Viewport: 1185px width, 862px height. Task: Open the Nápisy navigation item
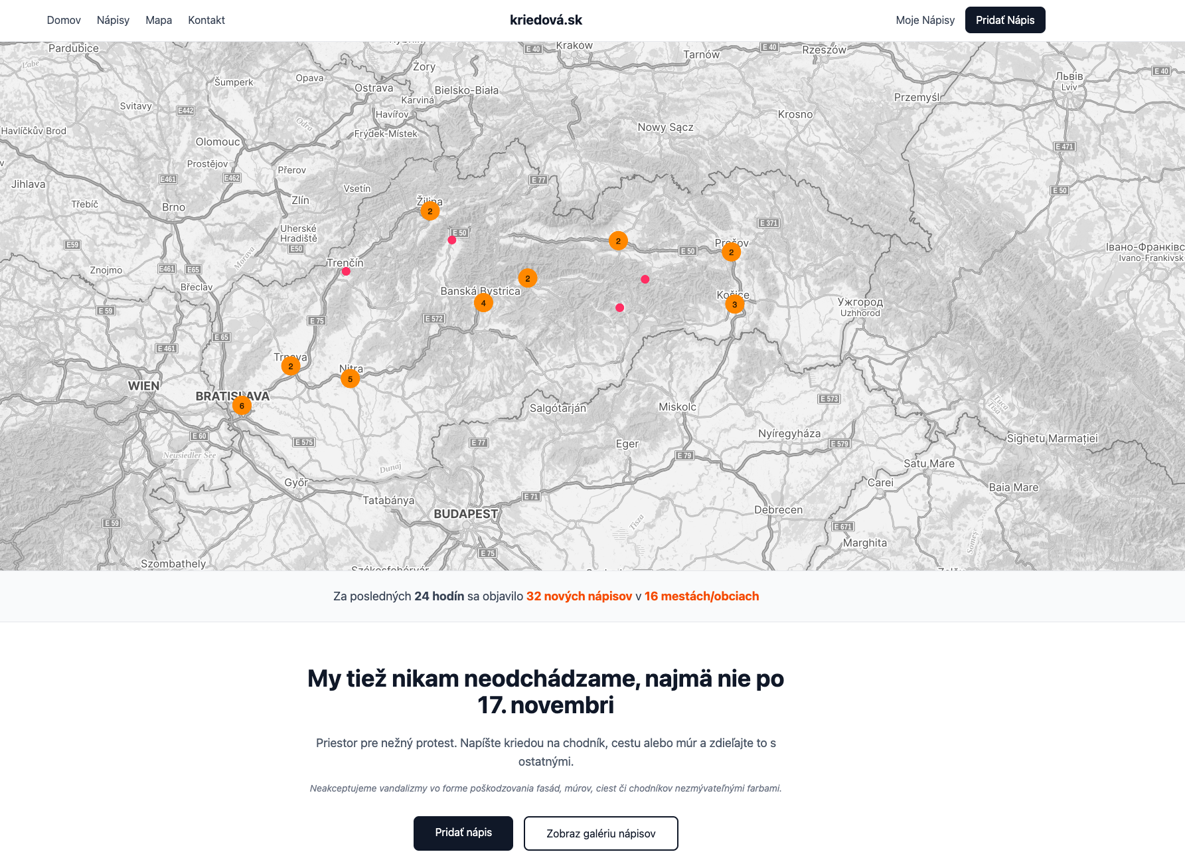tap(113, 20)
